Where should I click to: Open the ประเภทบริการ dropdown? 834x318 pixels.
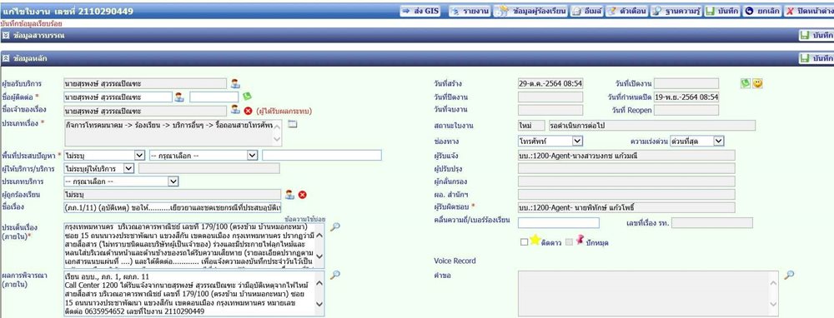coord(121,181)
